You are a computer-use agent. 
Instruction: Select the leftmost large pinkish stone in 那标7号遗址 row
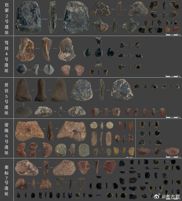coord(27,167)
